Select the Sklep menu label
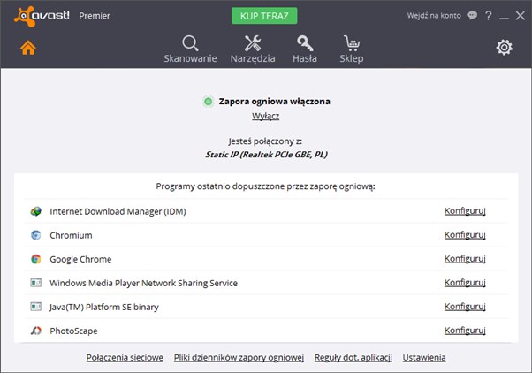This screenshot has height=373, width=532. (352, 58)
